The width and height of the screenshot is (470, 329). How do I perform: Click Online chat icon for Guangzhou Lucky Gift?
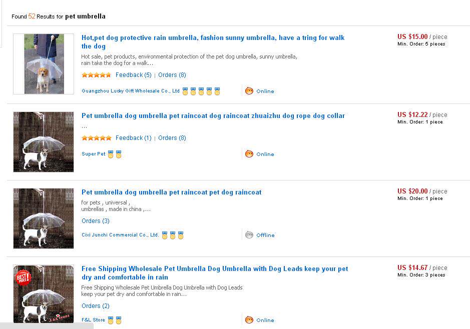click(249, 91)
